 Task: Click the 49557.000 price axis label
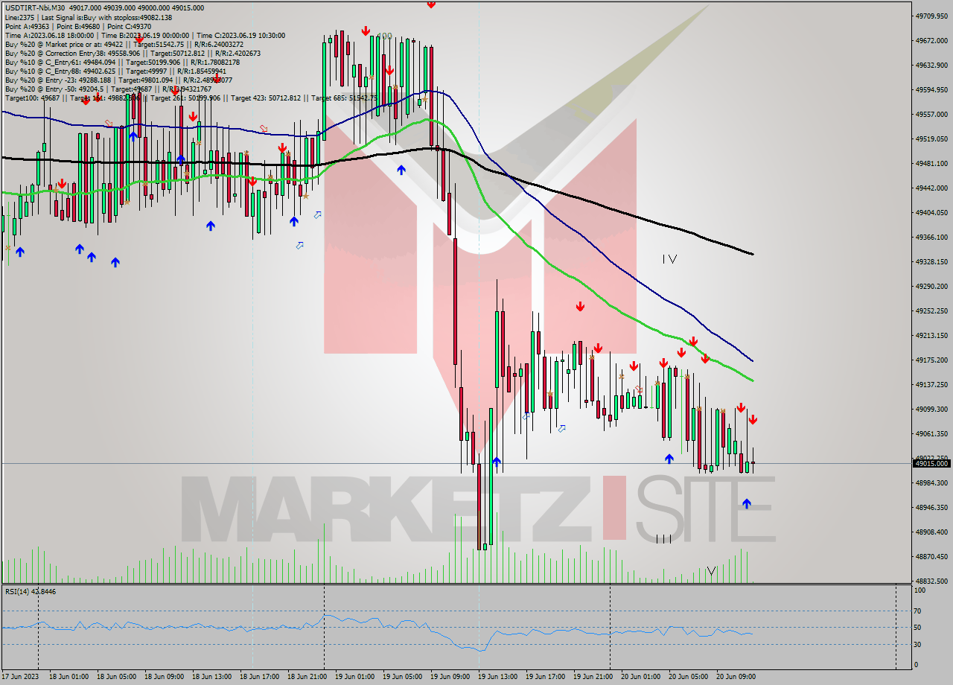[931, 114]
